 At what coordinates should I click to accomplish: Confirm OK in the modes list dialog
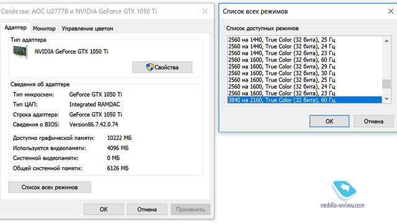(x=329, y=121)
